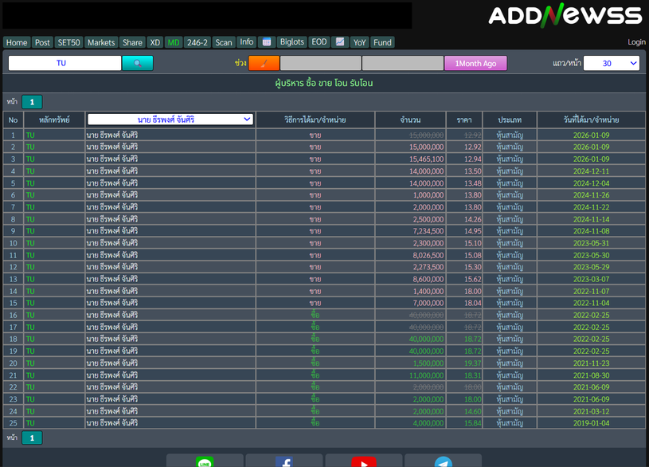Open the LINE social link
The width and height of the screenshot is (649, 467).
(x=205, y=461)
